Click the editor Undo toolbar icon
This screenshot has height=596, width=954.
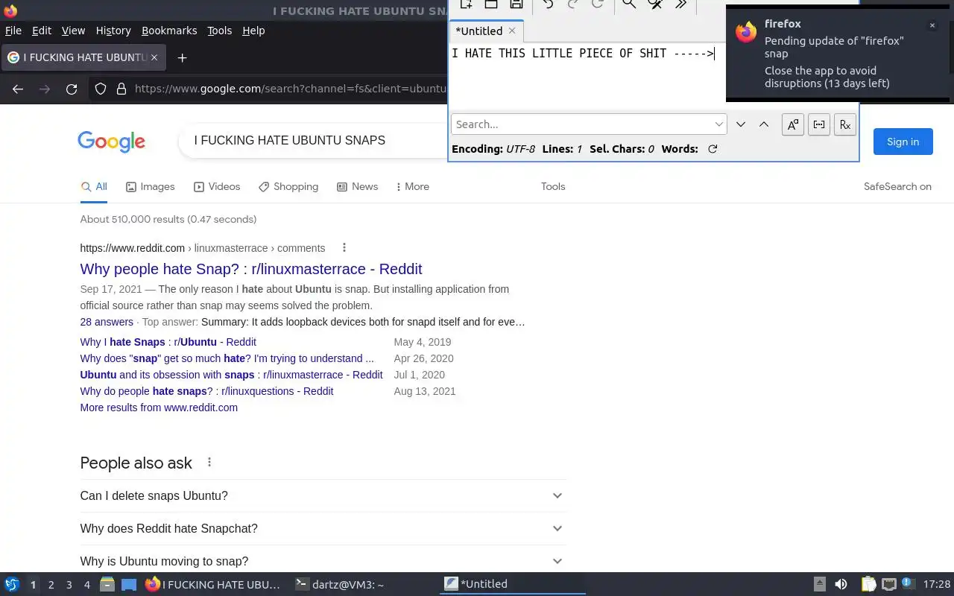548,4
